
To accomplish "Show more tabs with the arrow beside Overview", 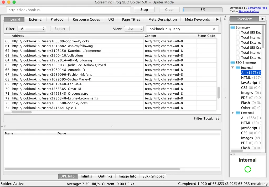I will (x=262, y=19).
